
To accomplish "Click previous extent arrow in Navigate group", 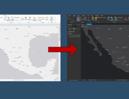I will [x=80, y=21].
